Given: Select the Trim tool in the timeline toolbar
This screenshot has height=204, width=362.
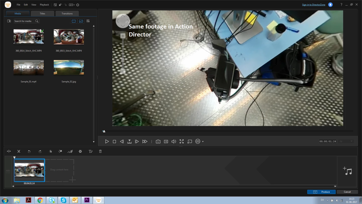Looking at the screenshot, I should click(x=9, y=151).
